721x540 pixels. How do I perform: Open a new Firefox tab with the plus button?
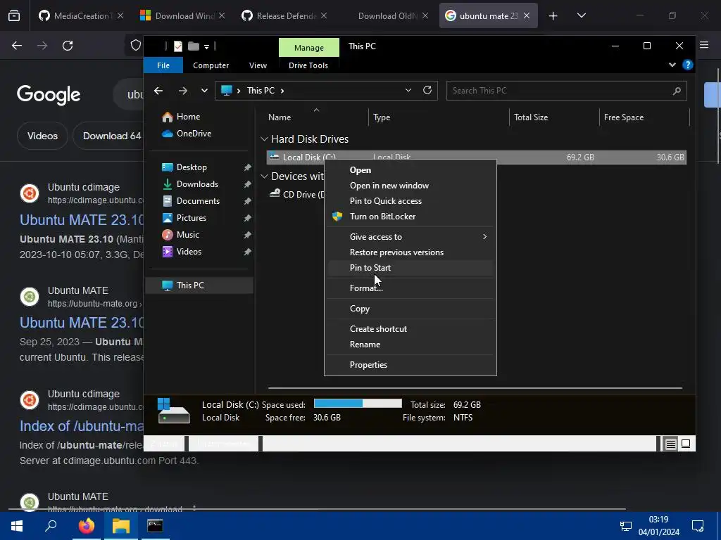point(553,15)
